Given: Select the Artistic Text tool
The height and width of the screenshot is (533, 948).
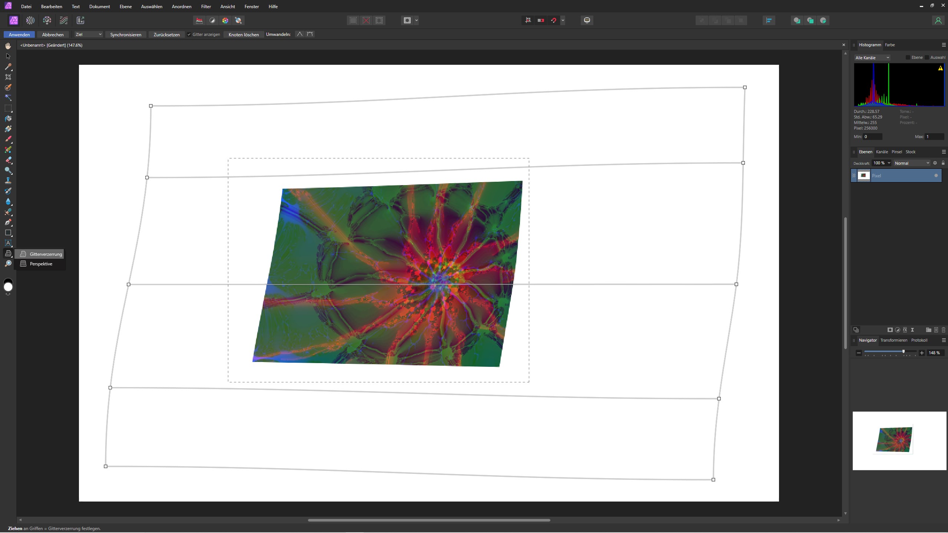Looking at the screenshot, I should [x=8, y=243].
